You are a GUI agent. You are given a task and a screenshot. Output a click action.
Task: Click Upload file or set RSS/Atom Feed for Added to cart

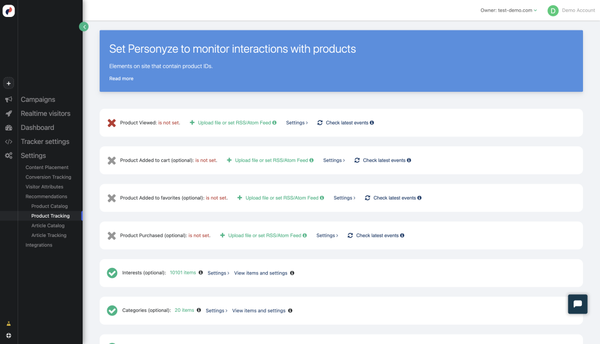(271, 160)
